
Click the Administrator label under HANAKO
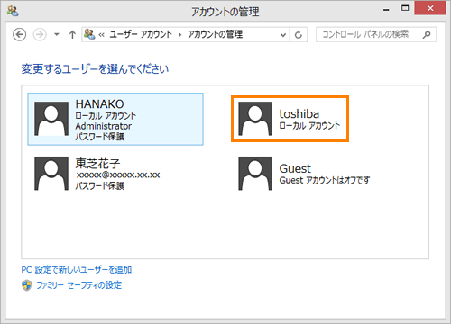click(x=104, y=126)
